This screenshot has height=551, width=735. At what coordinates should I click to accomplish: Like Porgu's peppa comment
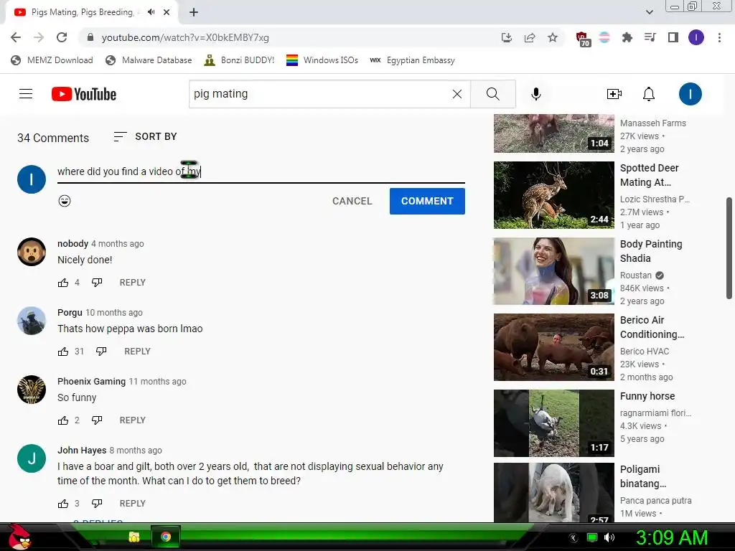click(63, 352)
